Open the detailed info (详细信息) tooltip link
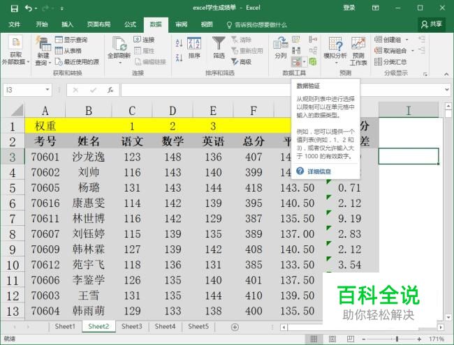The image size is (454, 345). pyautogui.click(x=318, y=171)
